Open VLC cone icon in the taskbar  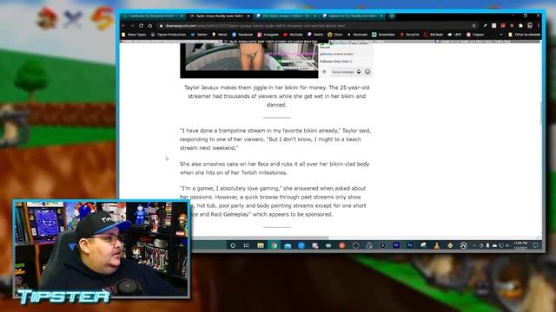click(437, 245)
